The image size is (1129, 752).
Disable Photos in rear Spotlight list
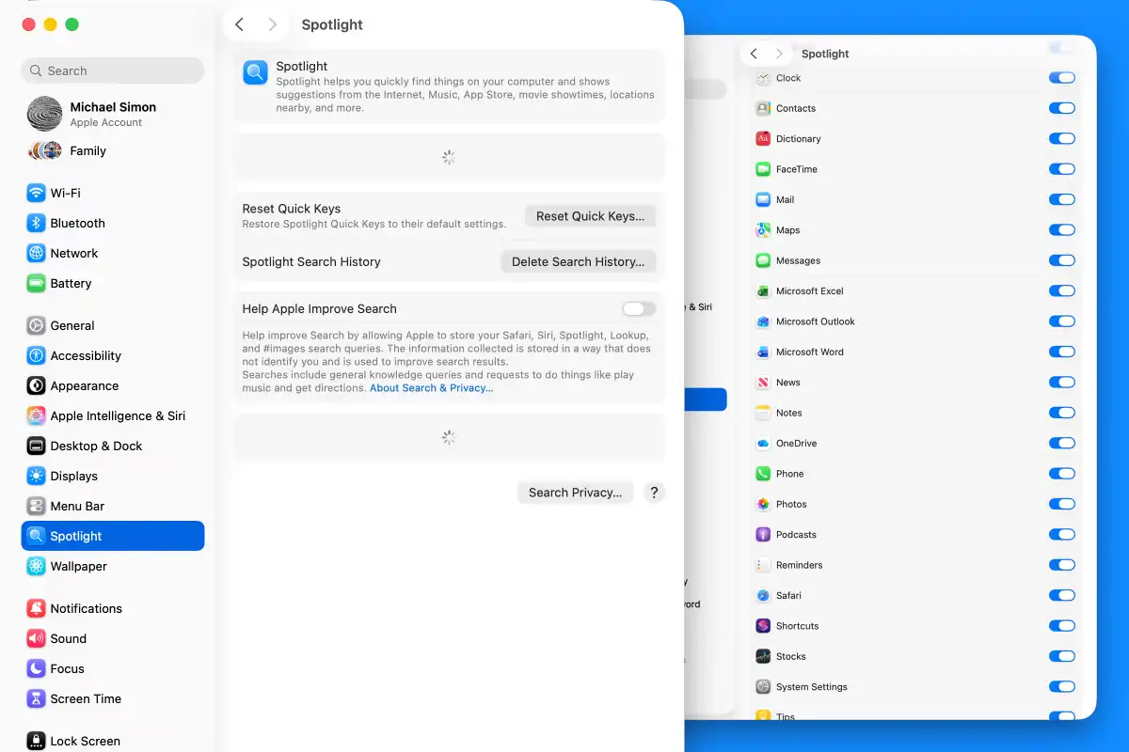[1061, 504]
